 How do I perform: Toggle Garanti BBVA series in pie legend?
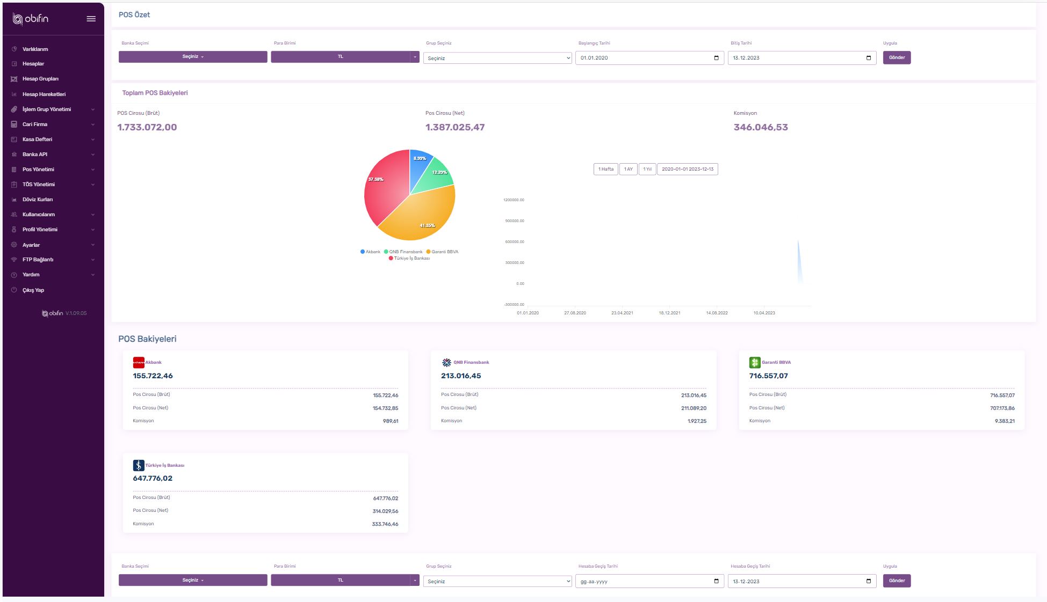click(x=442, y=252)
